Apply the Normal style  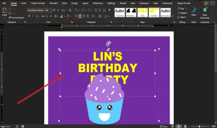click(x=120, y=12)
